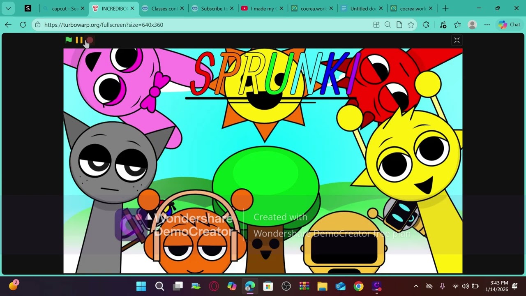The image size is (526, 296).
Task: Click the pink bunny character
Action: click(x=119, y=82)
